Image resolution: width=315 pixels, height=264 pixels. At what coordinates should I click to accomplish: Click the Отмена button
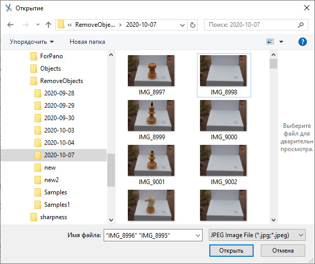pyautogui.click(x=283, y=251)
